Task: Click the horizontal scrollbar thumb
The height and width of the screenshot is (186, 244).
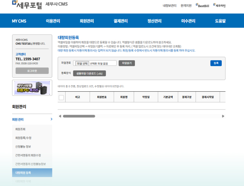Action: click(x=79, y=116)
